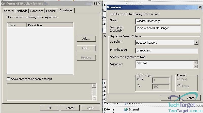The height and width of the screenshot is (113, 203).
Task: Close the Signature dialog with the X button
Action: click(200, 7)
